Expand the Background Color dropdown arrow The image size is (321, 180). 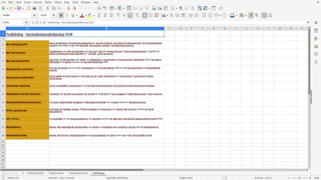coord(94,16)
